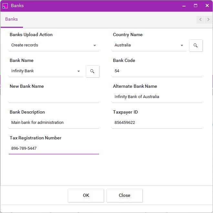Select the Banks tab
The image size is (213, 213).
(x=12, y=19)
